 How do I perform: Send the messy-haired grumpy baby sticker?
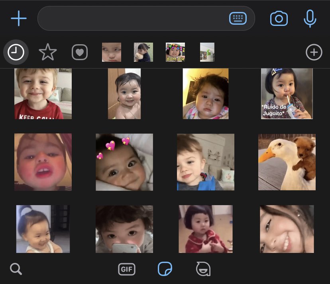206,94
